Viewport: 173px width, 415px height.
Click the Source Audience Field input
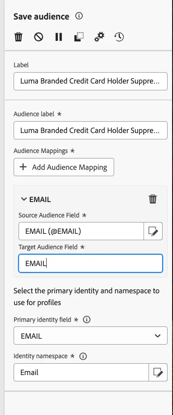pyautogui.click(x=81, y=231)
